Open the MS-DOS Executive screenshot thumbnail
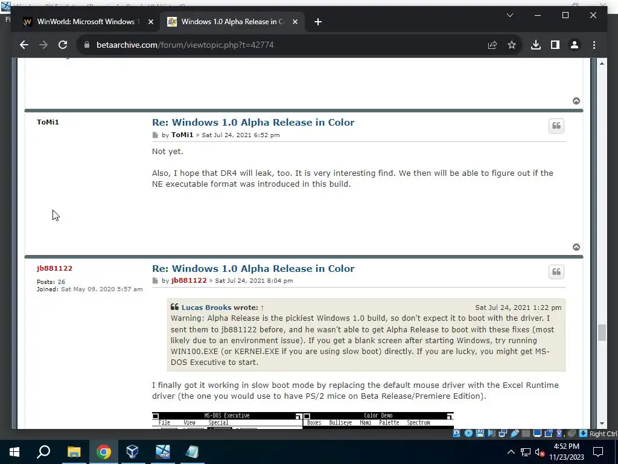Viewport: 618px width, 464px height. click(303, 420)
